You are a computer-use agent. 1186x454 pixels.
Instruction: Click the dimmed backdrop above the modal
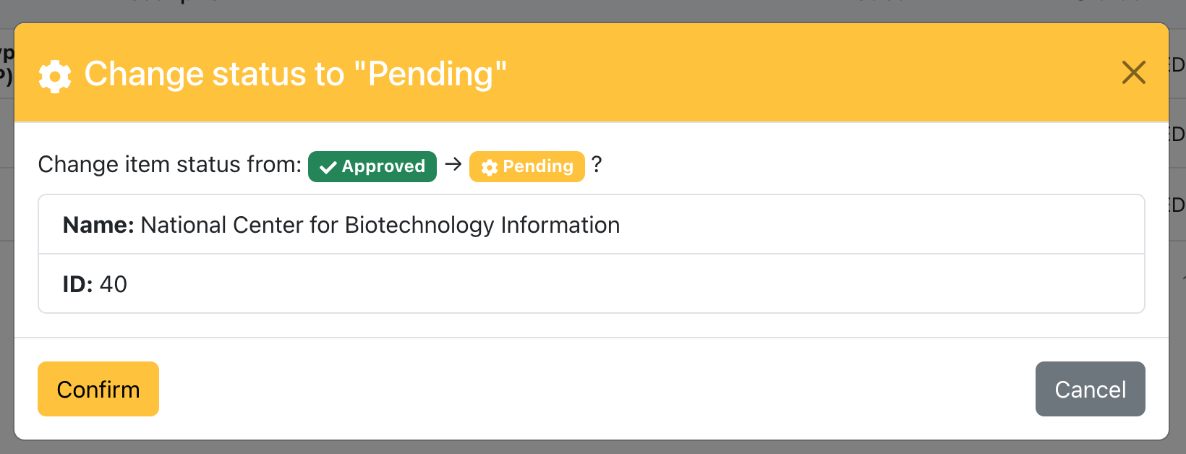click(x=579, y=10)
